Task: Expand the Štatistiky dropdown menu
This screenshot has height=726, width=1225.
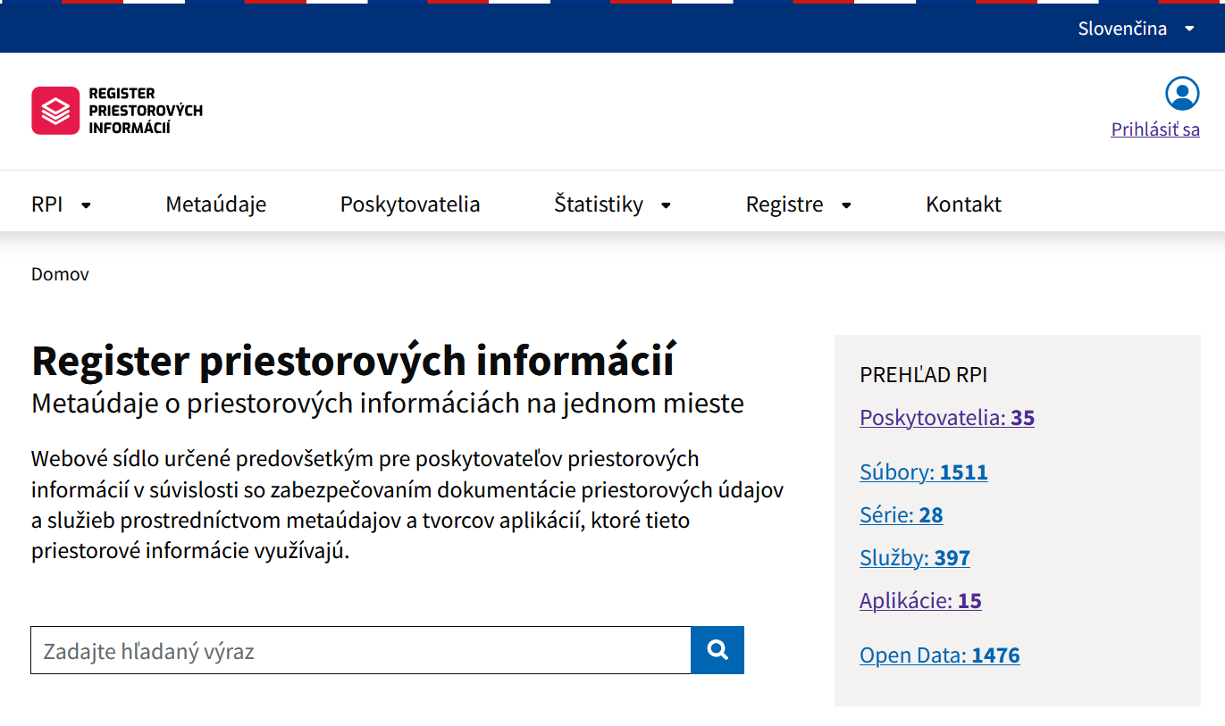Action: pos(612,204)
